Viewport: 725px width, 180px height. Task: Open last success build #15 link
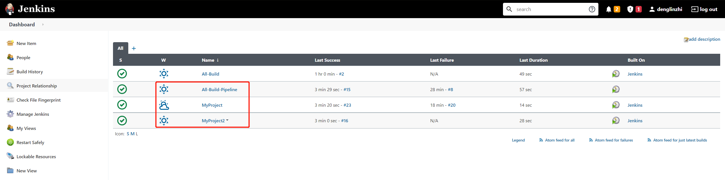(x=347, y=89)
